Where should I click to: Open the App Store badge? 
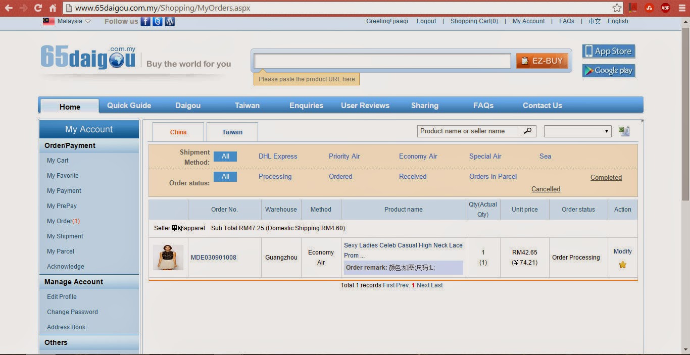click(x=609, y=51)
